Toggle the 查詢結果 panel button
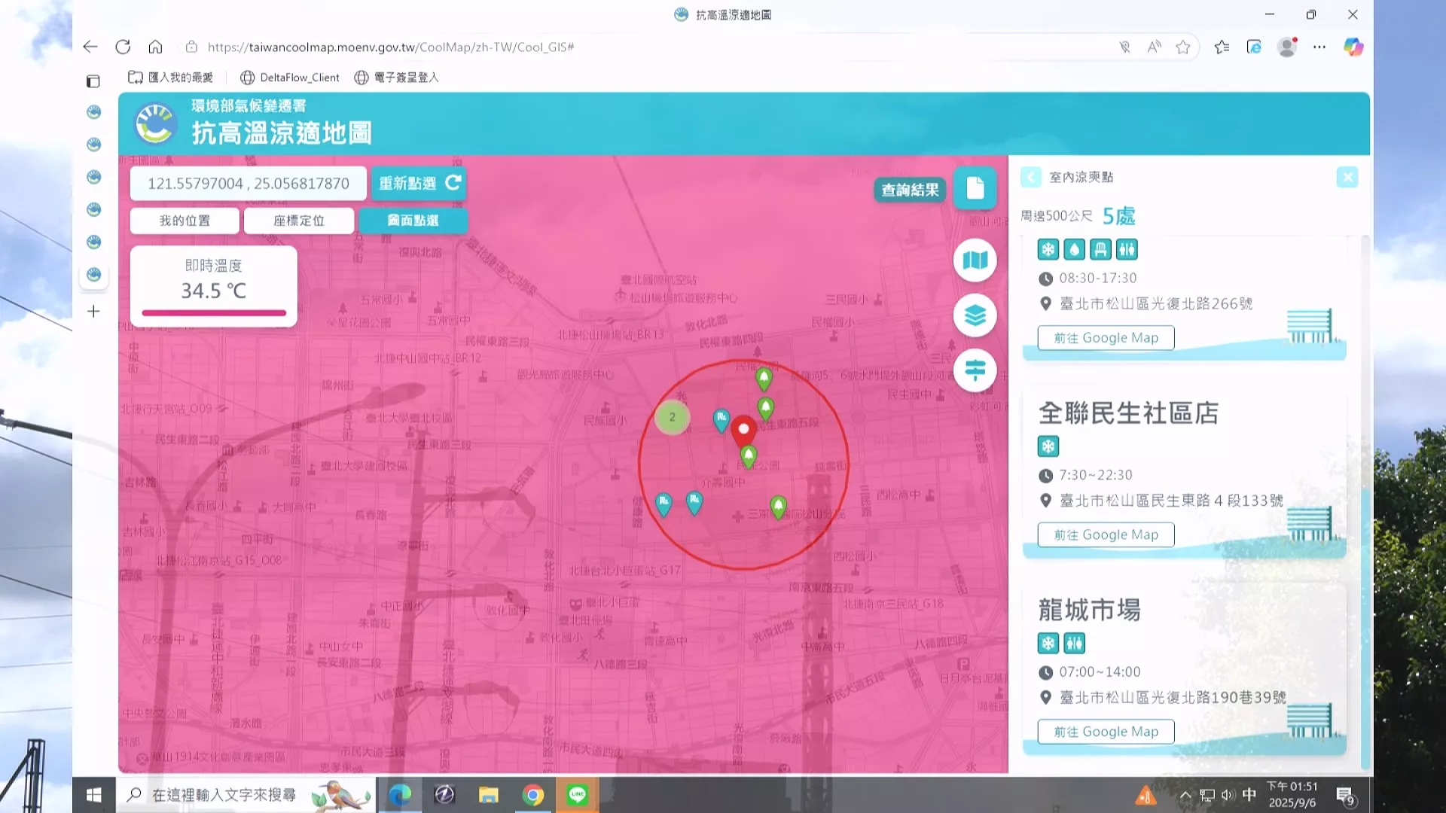 [x=910, y=190]
